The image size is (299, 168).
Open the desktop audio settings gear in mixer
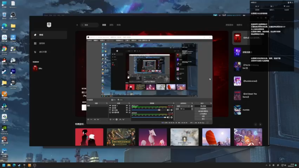[x=172, y=117]
